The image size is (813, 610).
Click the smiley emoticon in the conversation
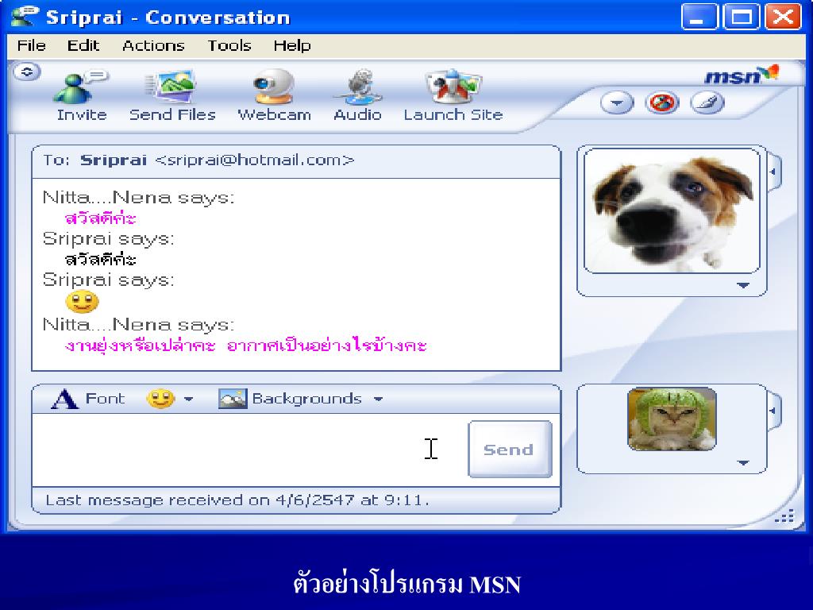(x=82, y=301)
